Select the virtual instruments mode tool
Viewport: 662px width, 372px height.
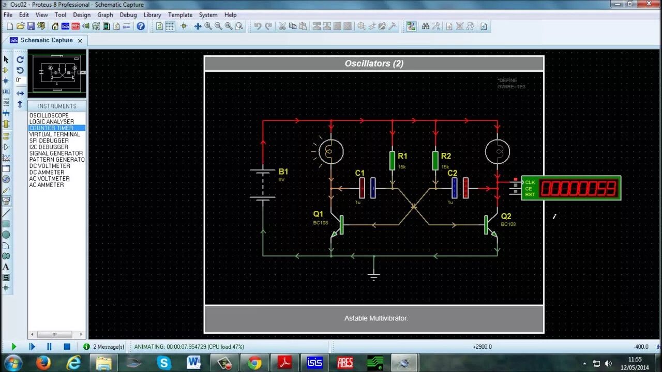[6, 200]
